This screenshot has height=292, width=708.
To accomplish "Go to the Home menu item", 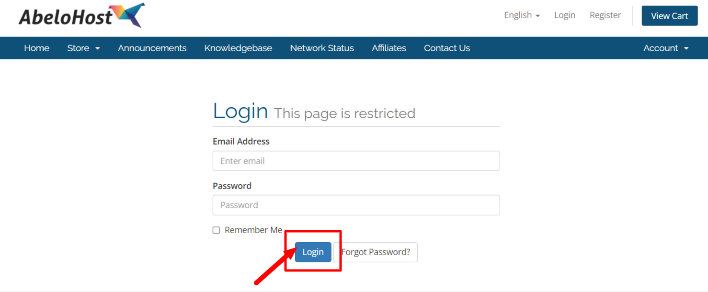I will [36, 48].
